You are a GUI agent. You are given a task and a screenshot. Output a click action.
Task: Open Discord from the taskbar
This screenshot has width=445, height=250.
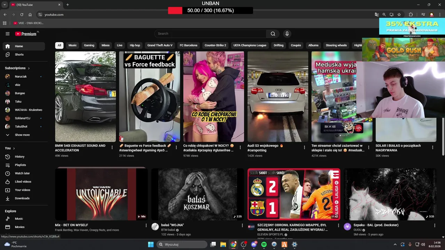(x=254, y=244)
